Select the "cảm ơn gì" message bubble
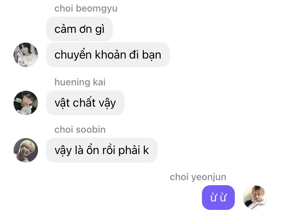Image resolution: width=281 pixels, height=216 pixels. coord(79,29)
